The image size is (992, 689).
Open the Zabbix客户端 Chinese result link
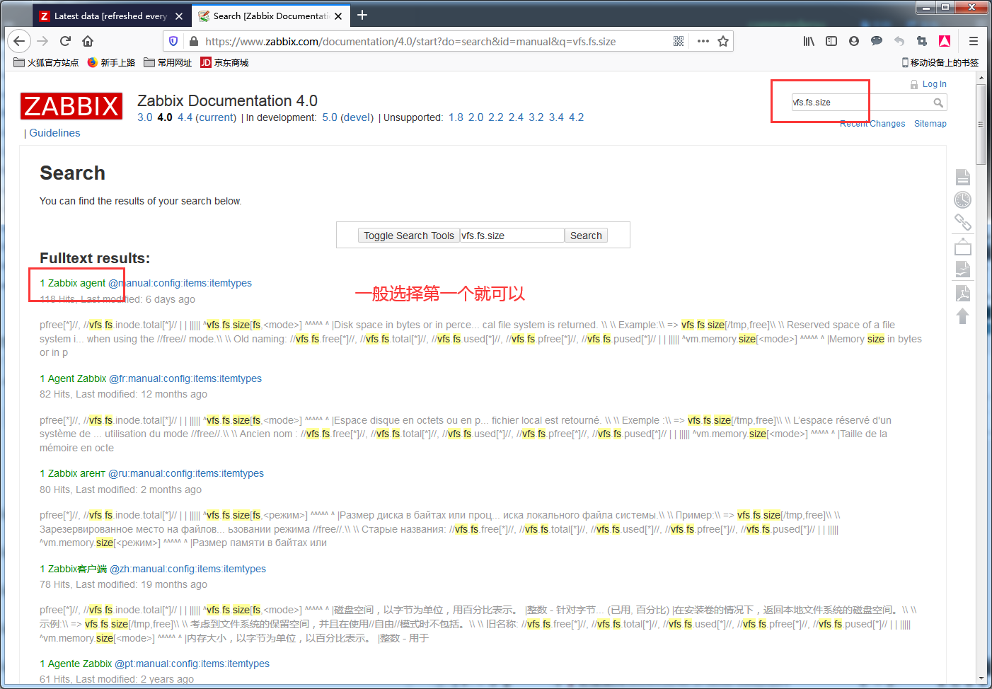[x=153, y=569]
